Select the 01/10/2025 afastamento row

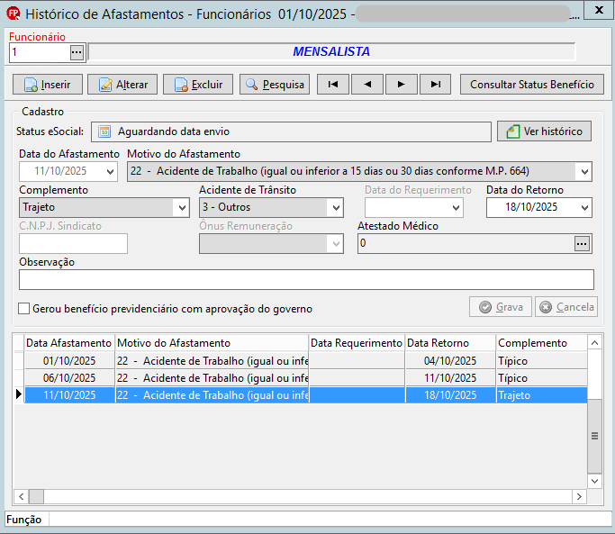306,360
